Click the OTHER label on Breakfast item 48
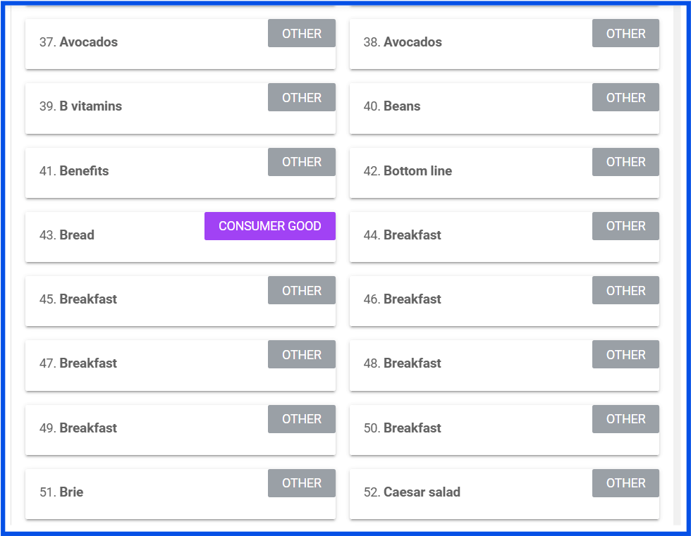This screenshot has width=691, height=536. pos(625,354)
